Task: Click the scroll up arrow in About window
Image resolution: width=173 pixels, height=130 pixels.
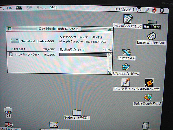Action: [x=110, y=55]
